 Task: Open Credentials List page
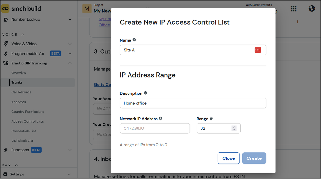(x=24, y=131)
